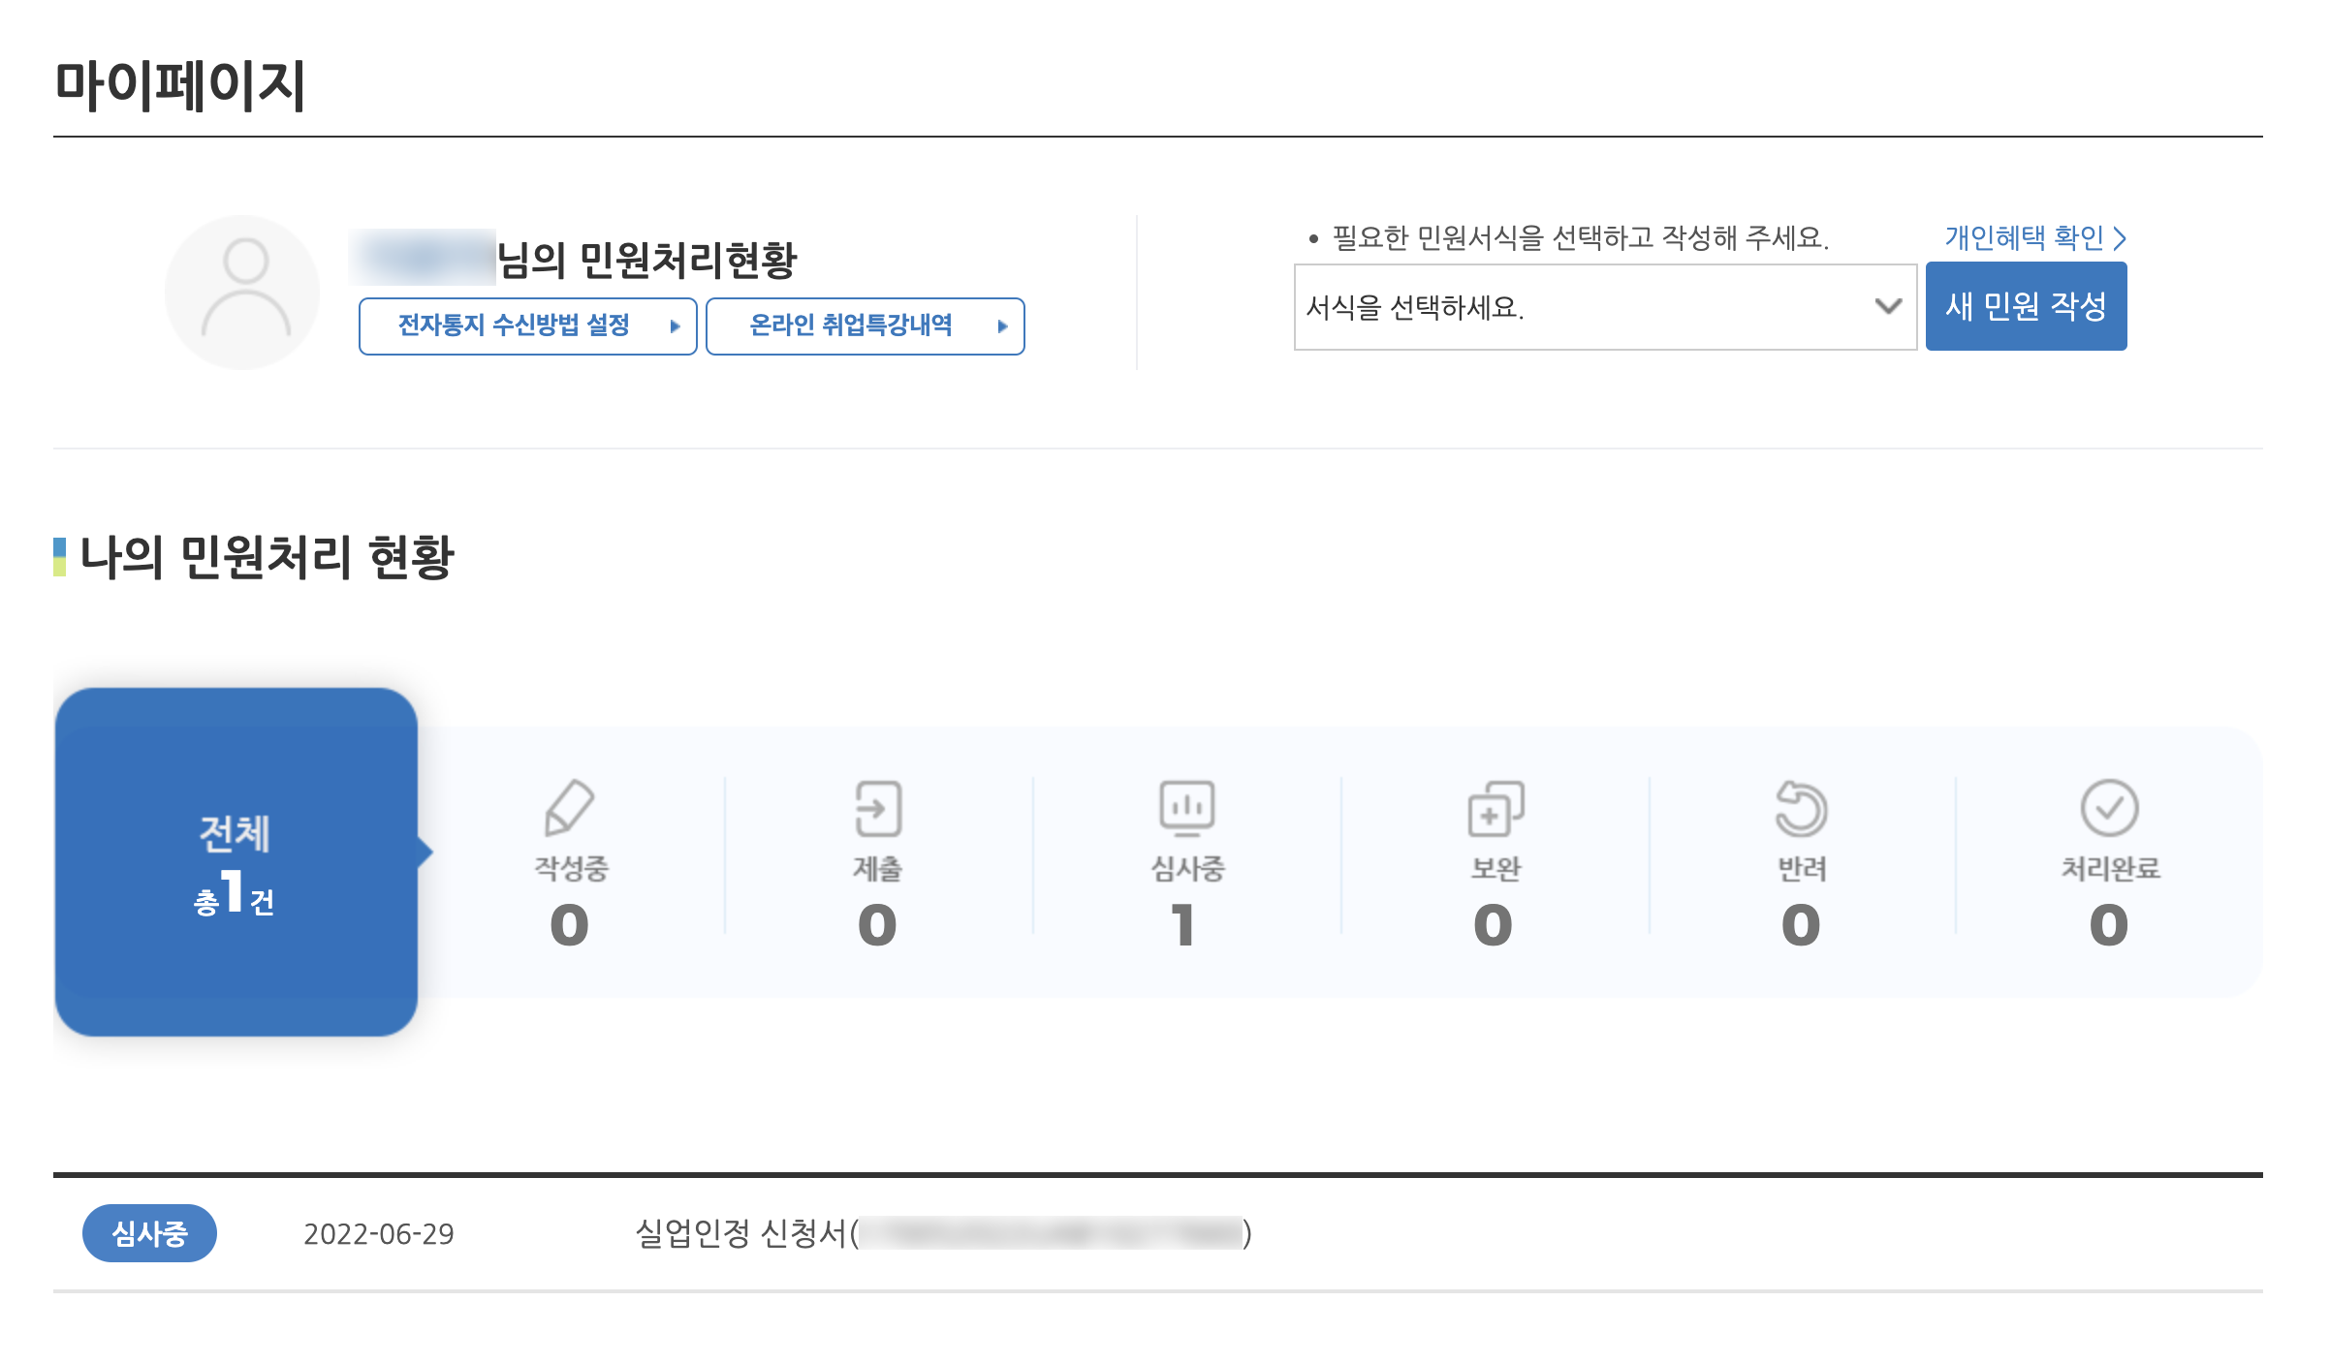Click the 심사중 chart monitor icon
2330x1364 pixels.
[1187, 808]
